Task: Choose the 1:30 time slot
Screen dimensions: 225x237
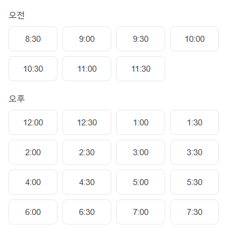Action: tap(194, 122)
